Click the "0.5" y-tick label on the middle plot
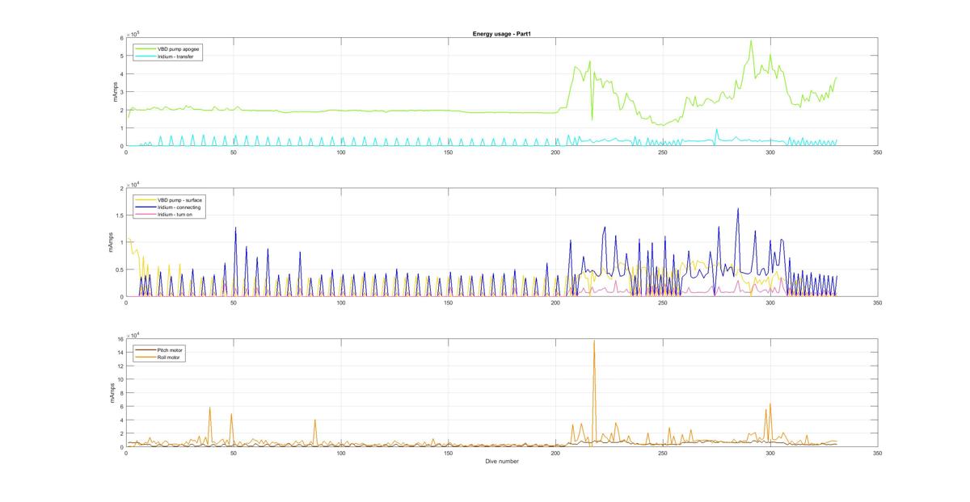Viewport: 970px width, 502px height. click(119, 270)
